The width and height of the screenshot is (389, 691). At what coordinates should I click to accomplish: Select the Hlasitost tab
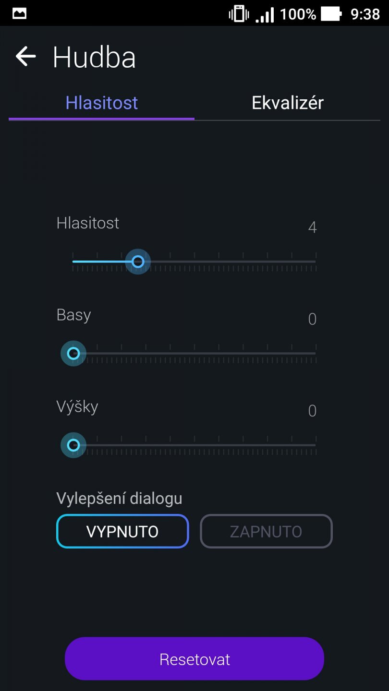(x=101, y=102)
